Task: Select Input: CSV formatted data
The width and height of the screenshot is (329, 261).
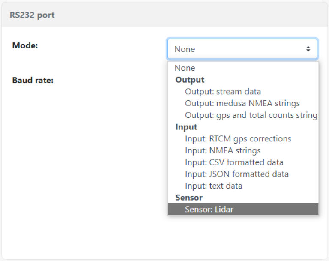Action: click(x=234, y=162)
